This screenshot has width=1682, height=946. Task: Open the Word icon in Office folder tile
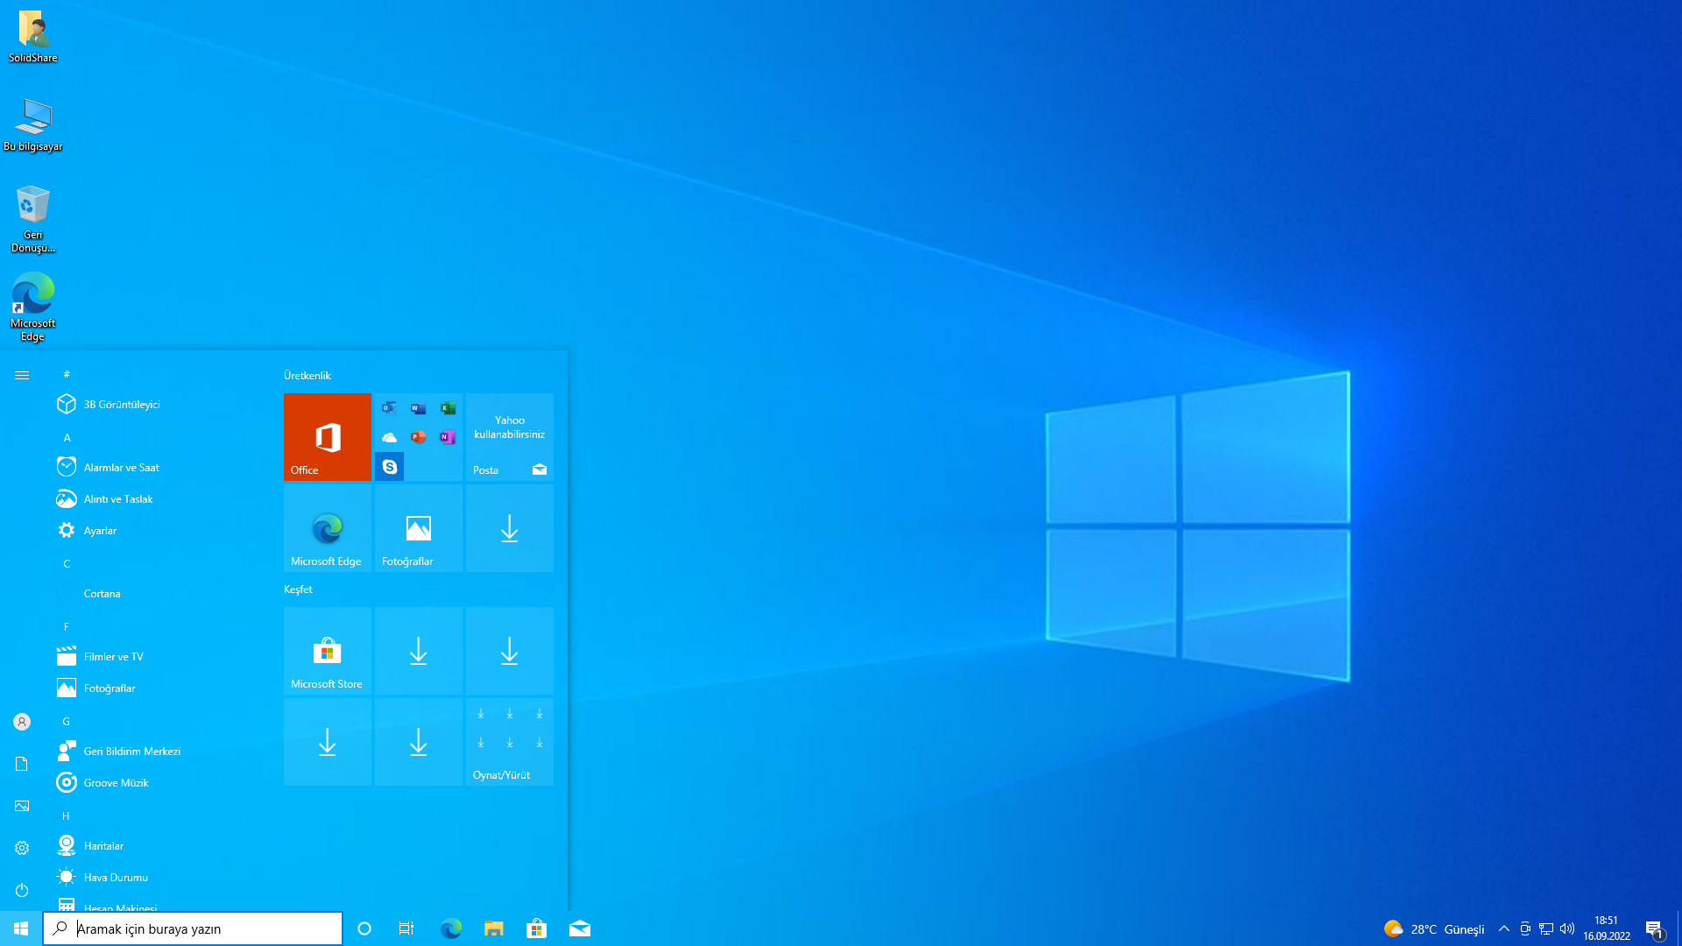(419, 408)
